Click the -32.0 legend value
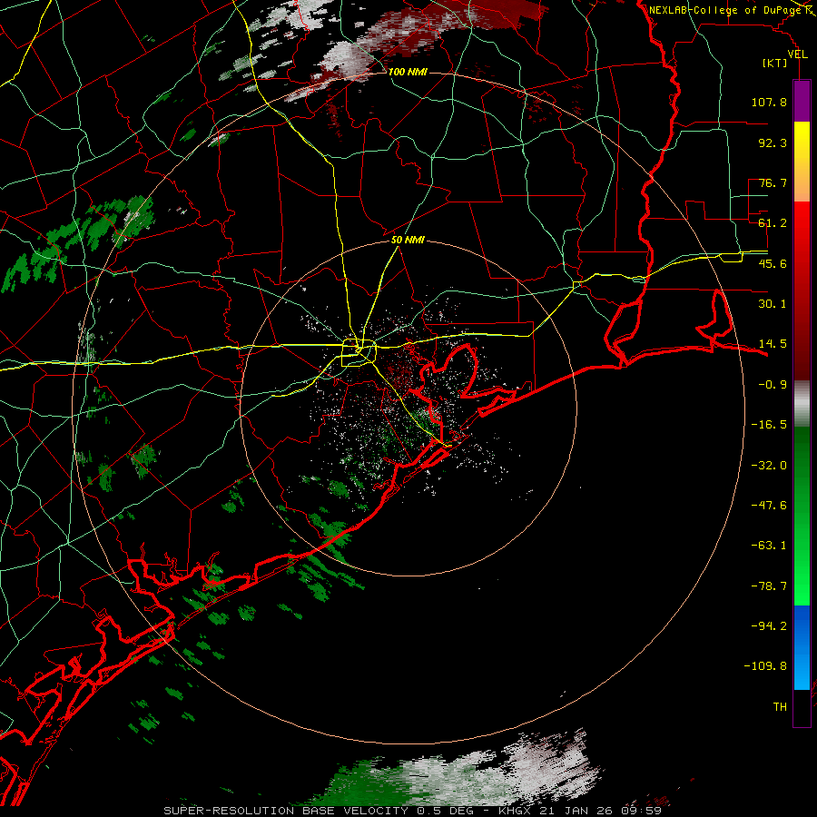The height and width of the screenshot is (817, 817). point(769,466)
